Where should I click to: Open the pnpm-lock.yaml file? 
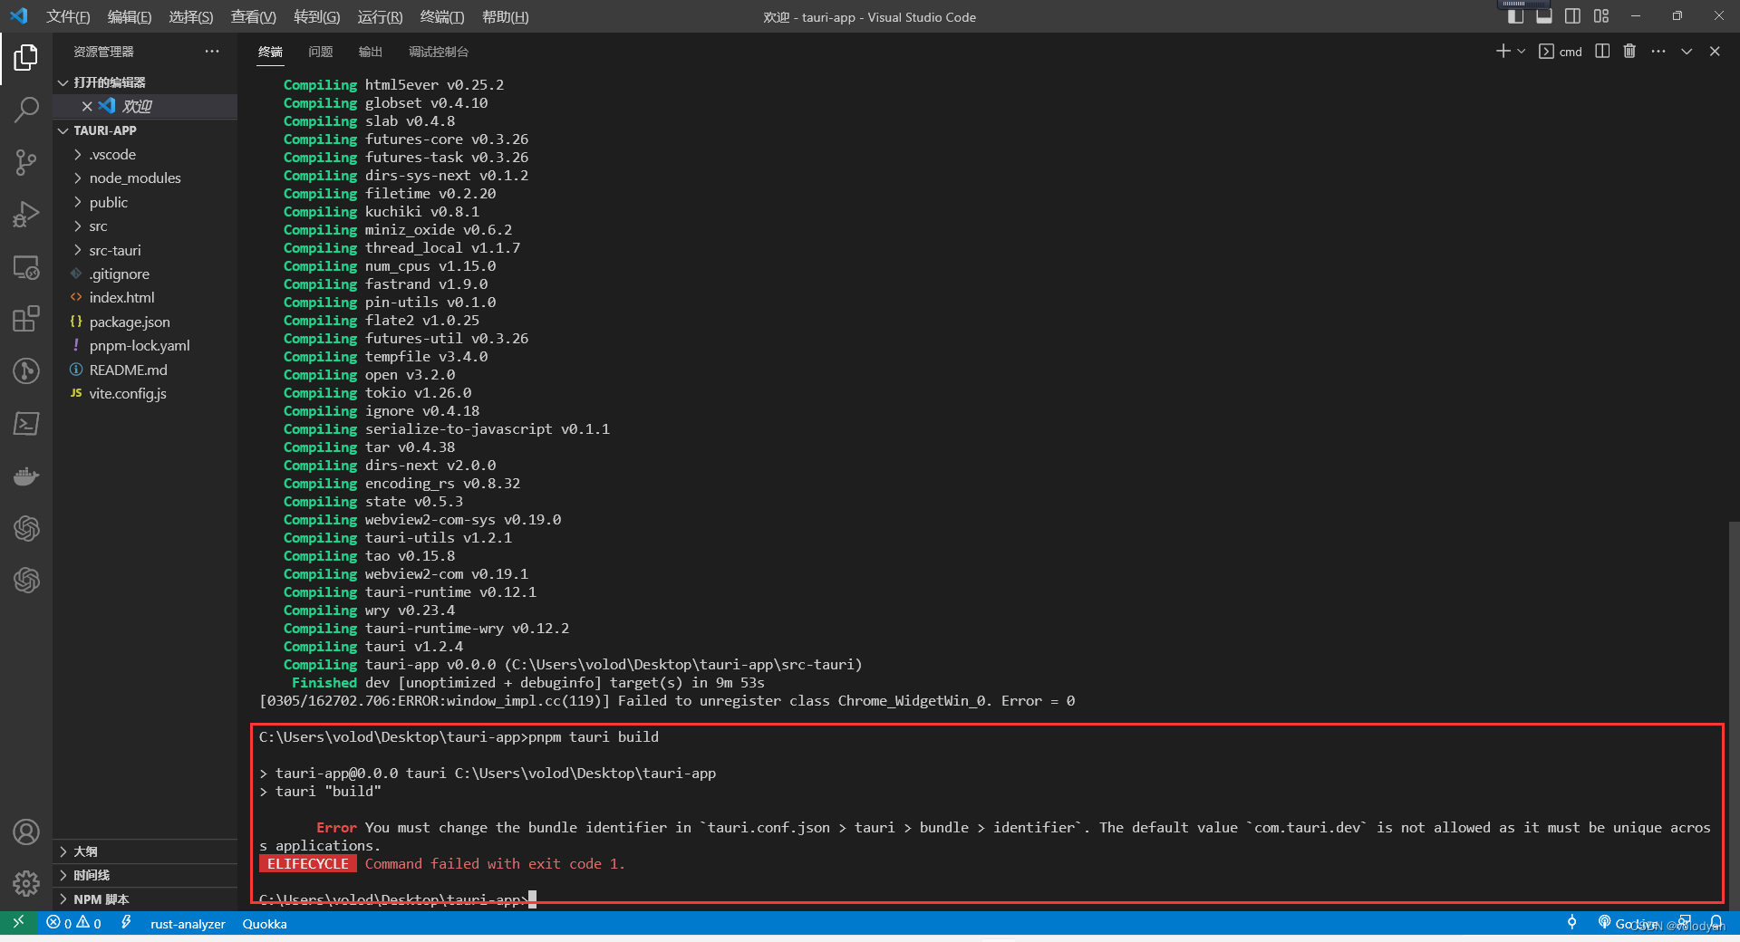[x=145, y=346]
